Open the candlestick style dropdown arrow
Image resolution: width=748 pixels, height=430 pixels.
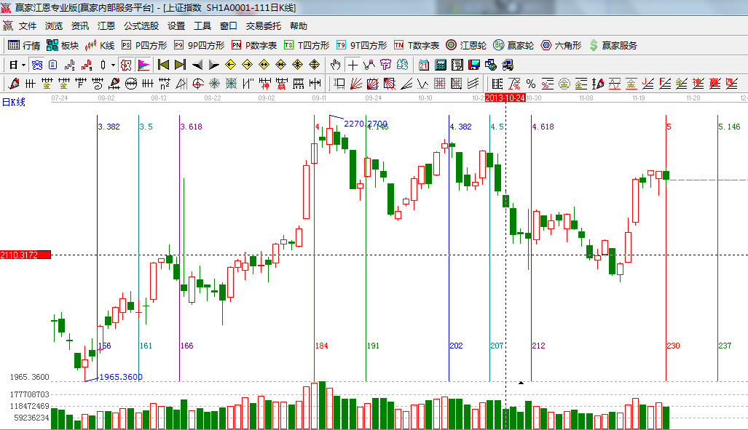[x=113, y=65]
